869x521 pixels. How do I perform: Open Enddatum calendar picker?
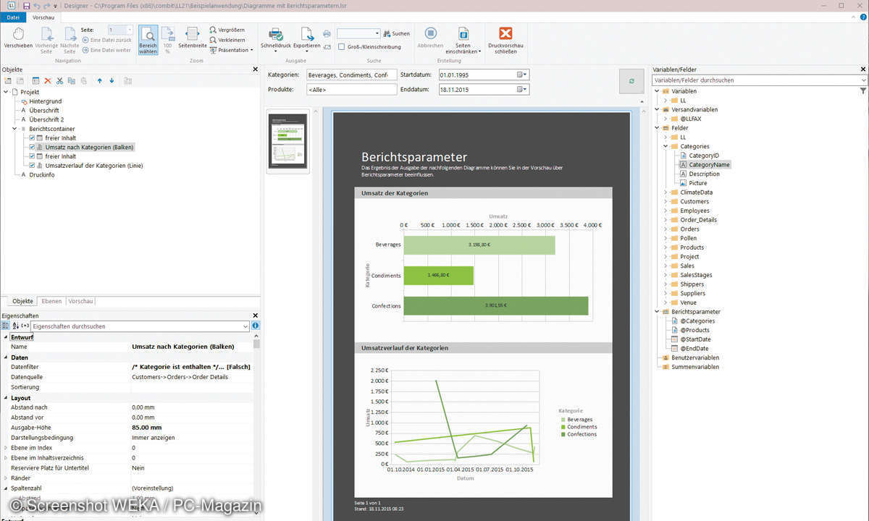[x=523, y=90]
